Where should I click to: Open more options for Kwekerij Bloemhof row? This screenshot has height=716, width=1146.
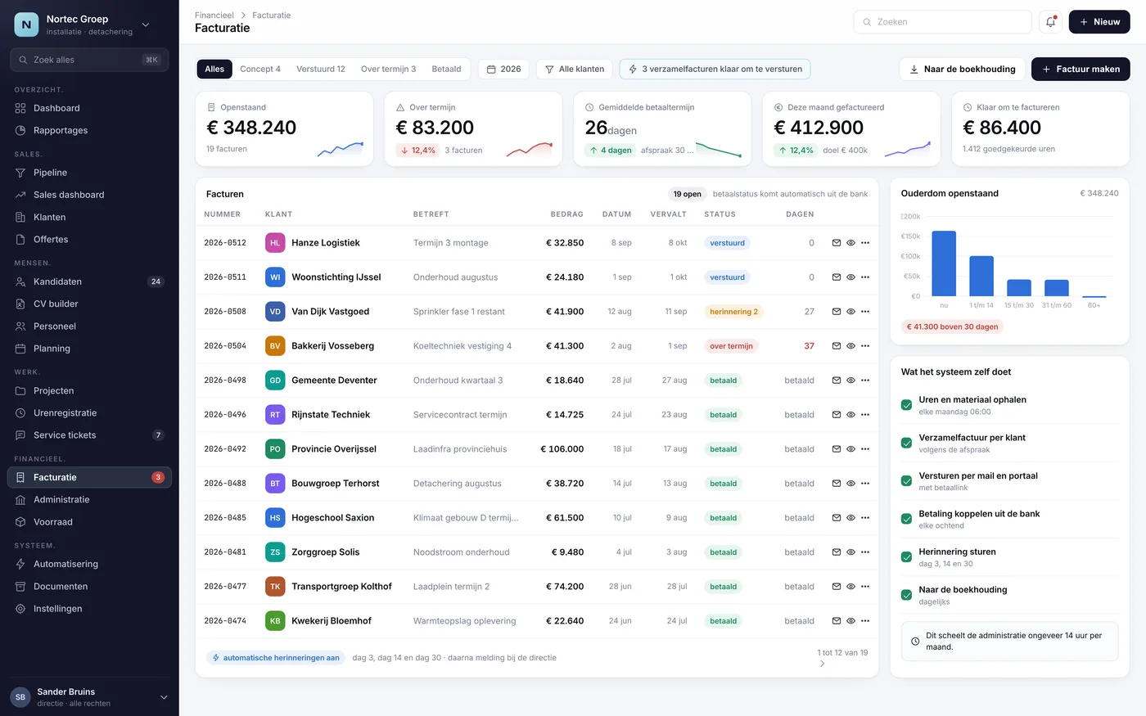(865, 621)
